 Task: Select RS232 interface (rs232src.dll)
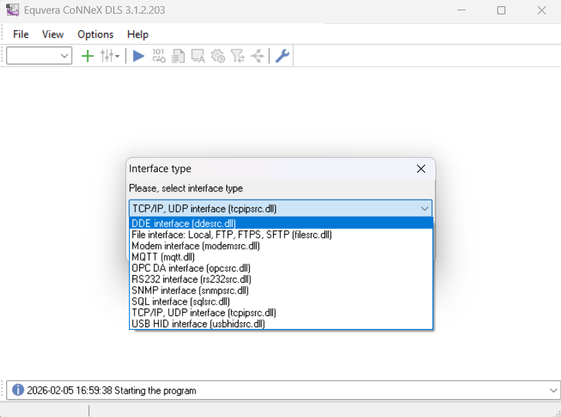click(191, 279)
